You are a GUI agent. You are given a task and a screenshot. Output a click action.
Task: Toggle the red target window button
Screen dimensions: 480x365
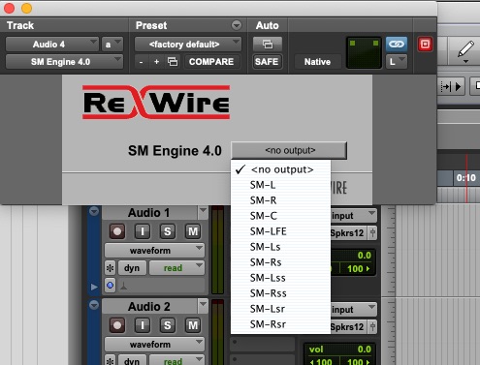pos(425,44)
